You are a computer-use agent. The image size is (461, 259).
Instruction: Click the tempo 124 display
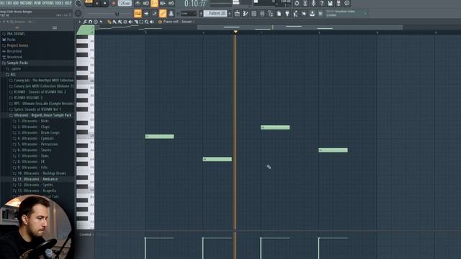(x=125, y=3)
